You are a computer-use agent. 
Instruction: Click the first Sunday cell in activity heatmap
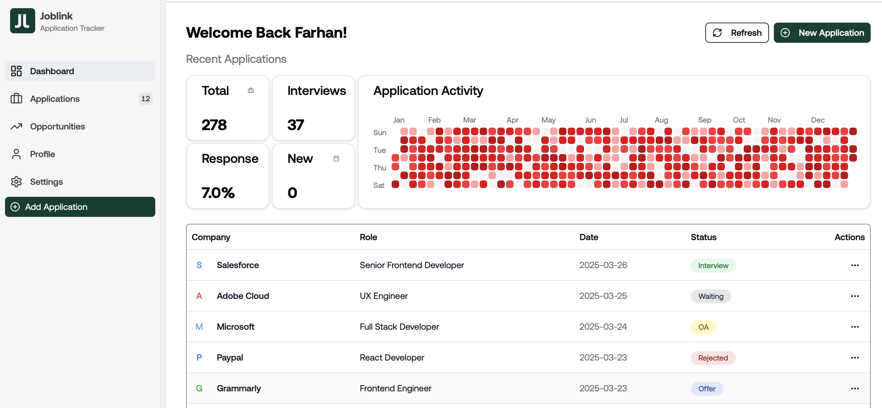point(404,131)
